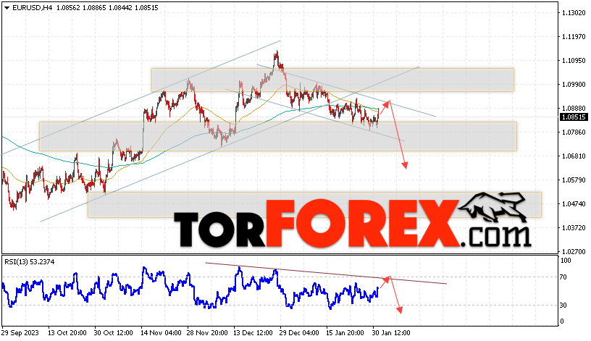Select the 1.05790 price scale label
Screen dimensions: 591x341
574,180
